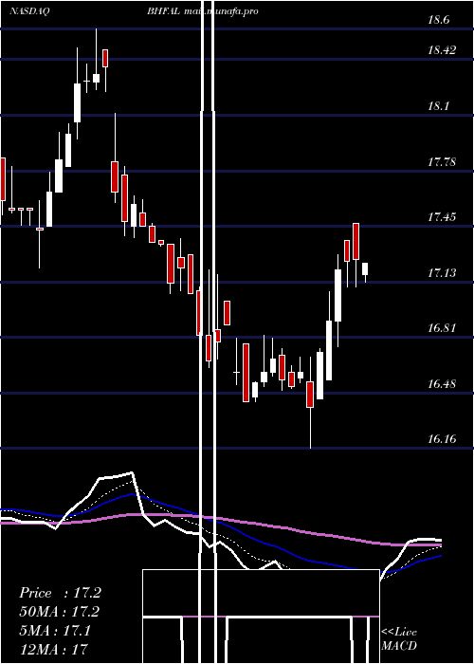Click the 16.16 price axis label
Image resolution: width=474 pixels, height=664 pixels.
tap(442, 438)
